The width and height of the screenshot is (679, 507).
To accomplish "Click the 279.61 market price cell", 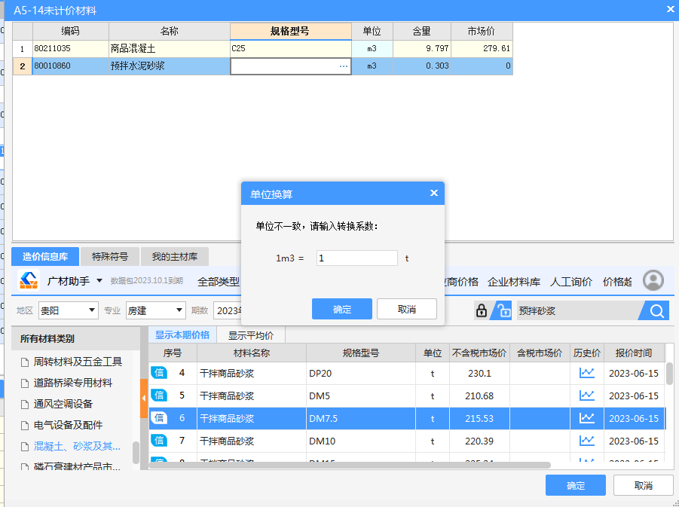I will [482, 48].
